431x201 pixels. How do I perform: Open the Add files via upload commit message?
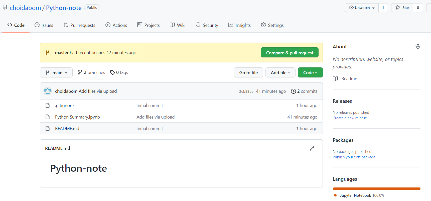tap(98, 91)
